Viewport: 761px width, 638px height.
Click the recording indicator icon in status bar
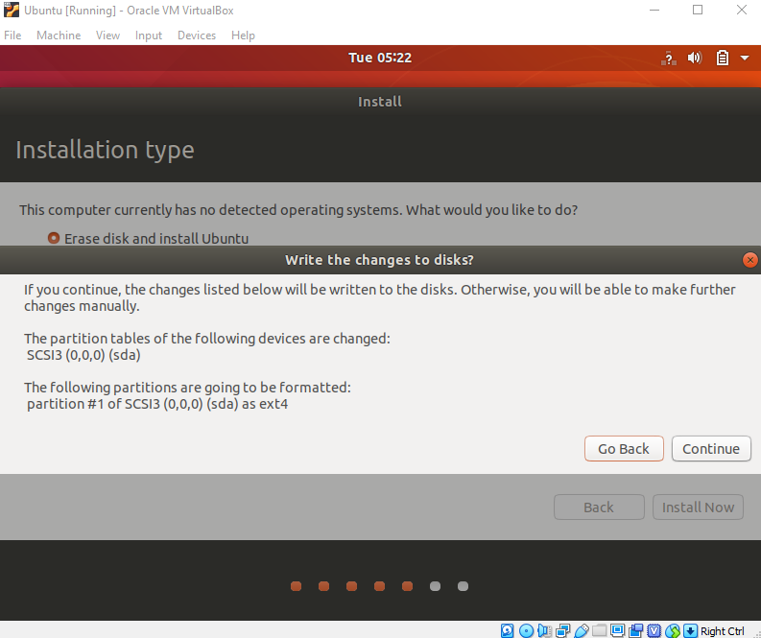(x=636, y=630)
